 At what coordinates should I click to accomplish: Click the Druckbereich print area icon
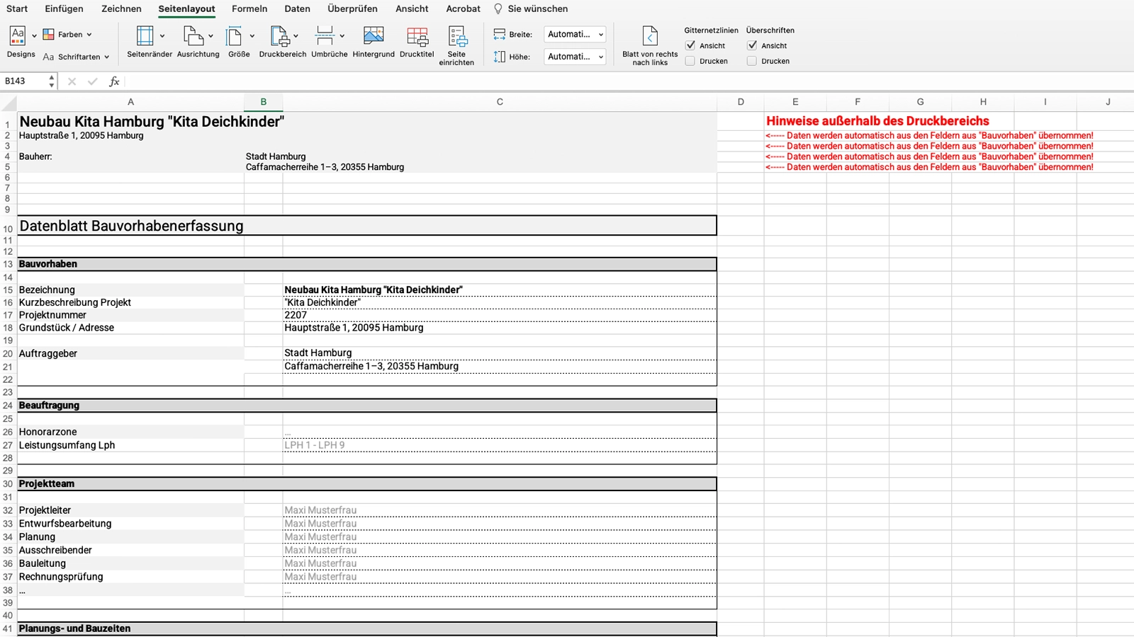tap(279, 35)
